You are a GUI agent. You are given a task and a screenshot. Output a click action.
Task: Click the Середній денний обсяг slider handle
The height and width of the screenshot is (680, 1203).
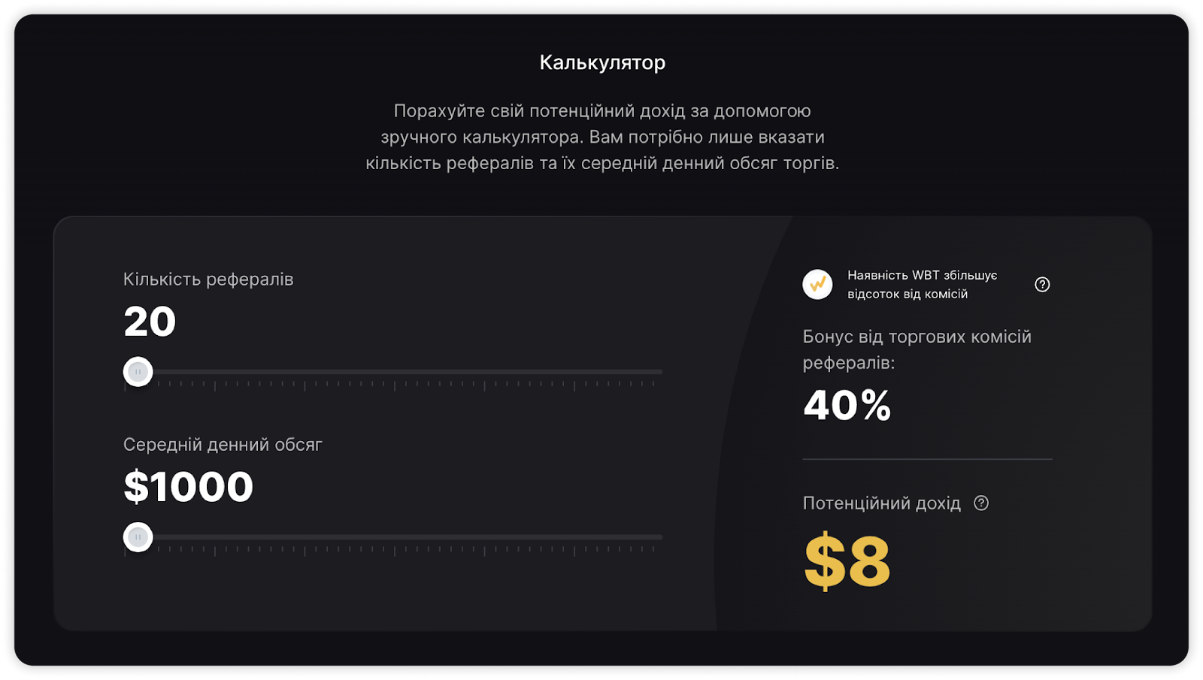pyautogui.click(x=138, y=537)
